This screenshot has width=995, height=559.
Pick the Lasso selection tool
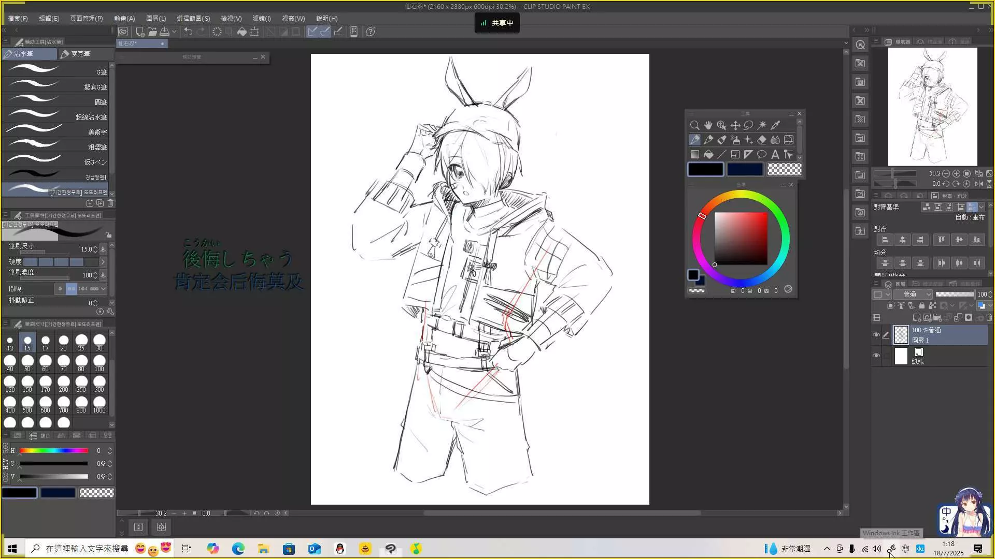click(748, 125)
